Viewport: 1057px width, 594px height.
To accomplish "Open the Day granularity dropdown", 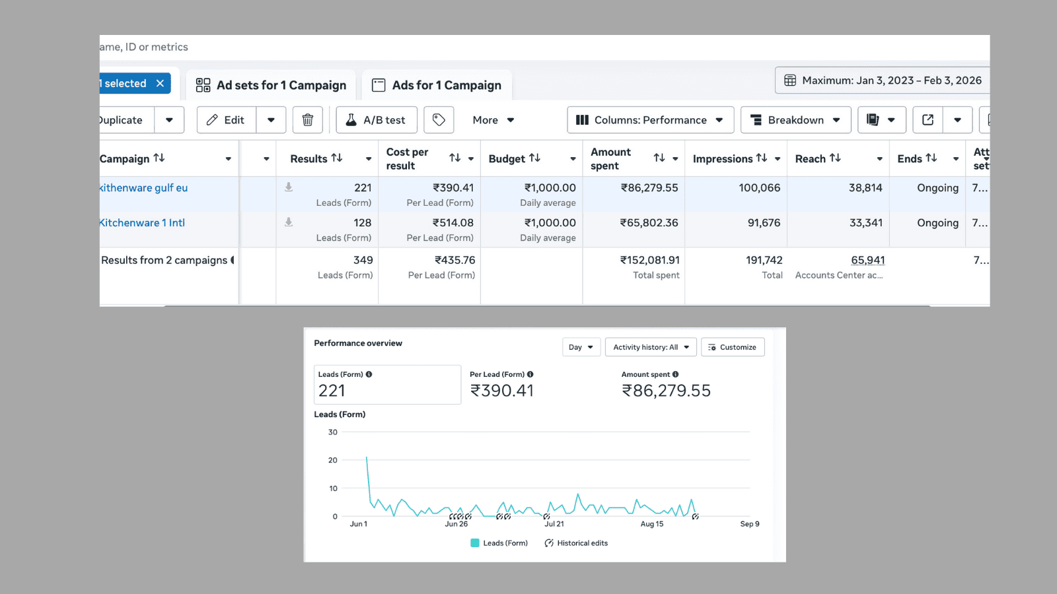I will coord(581,347).
